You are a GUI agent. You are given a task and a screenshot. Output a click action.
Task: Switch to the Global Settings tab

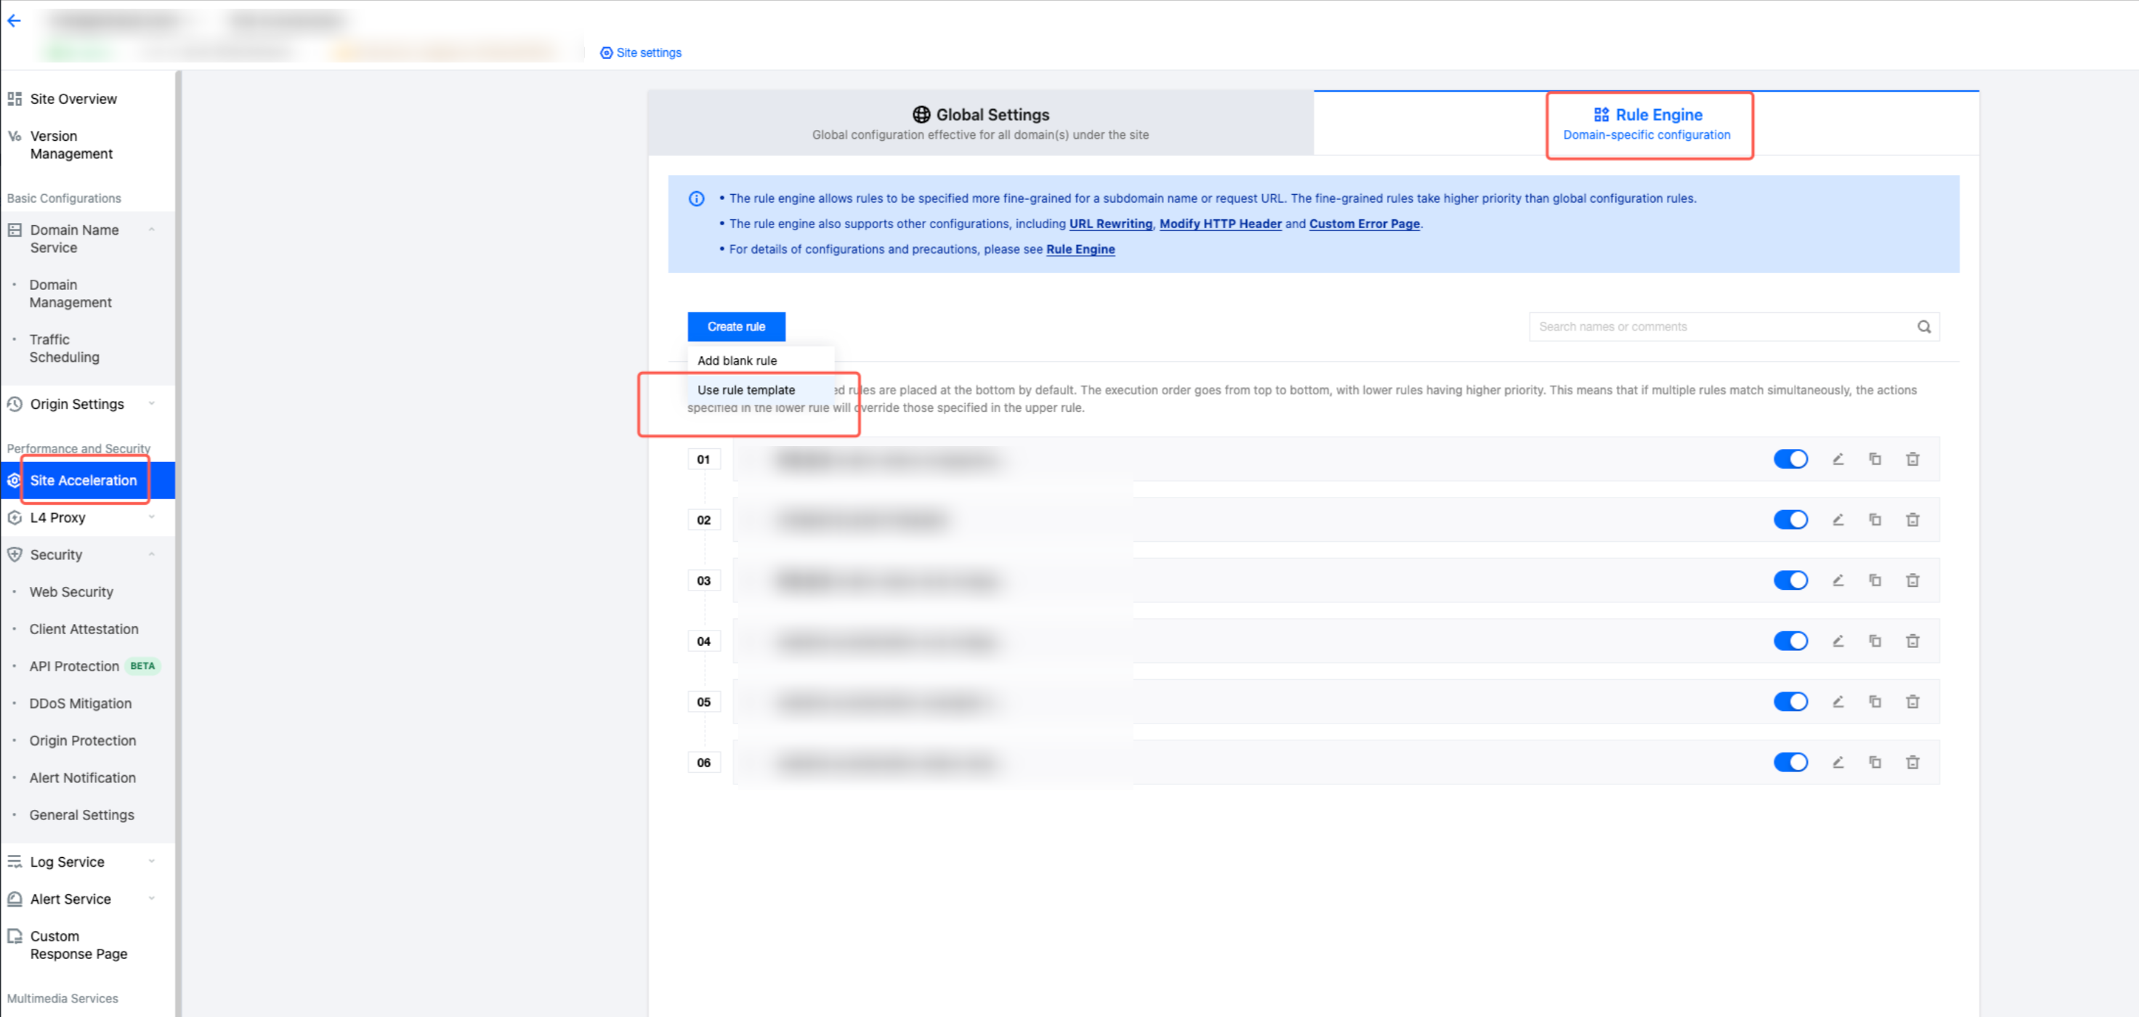tap(980, 123)
